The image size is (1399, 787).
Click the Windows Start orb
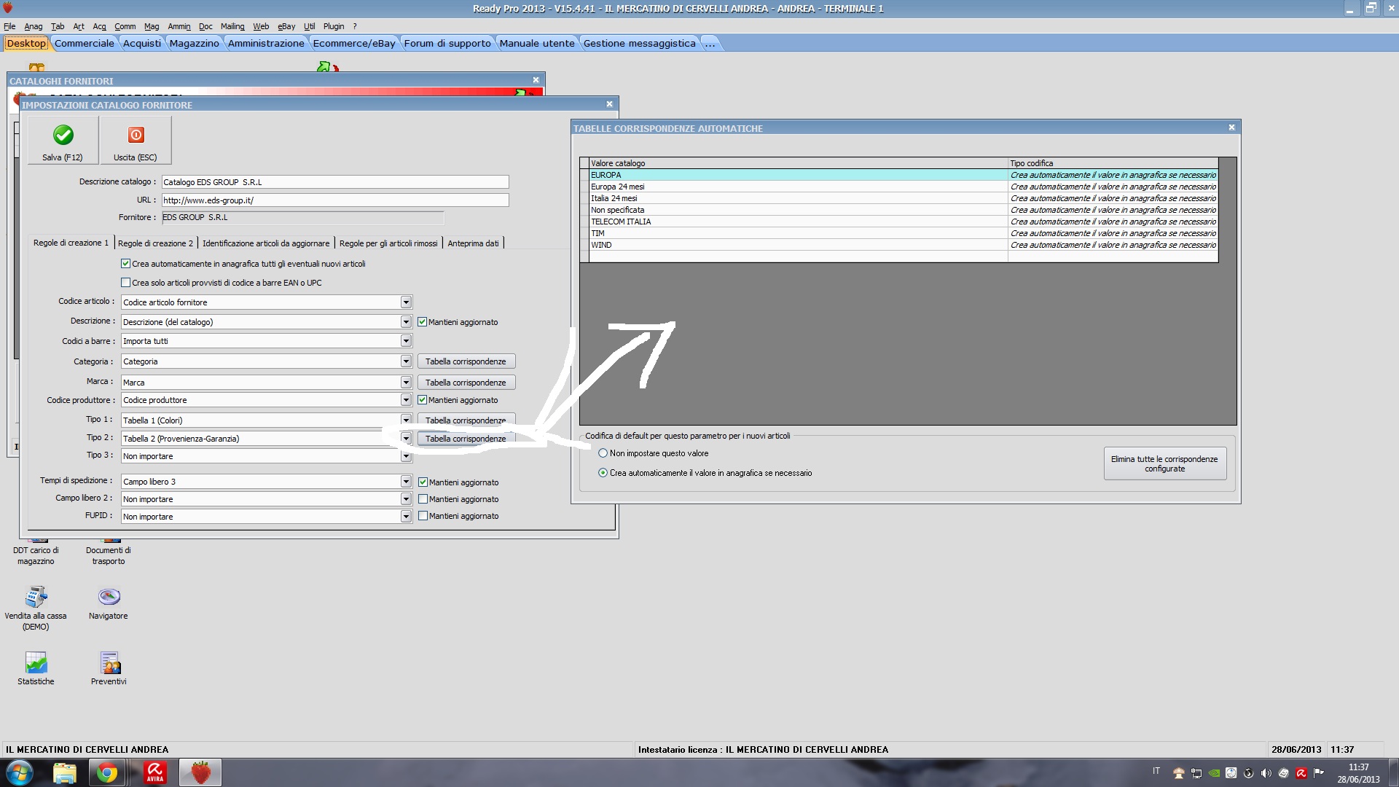pos(20,772)
